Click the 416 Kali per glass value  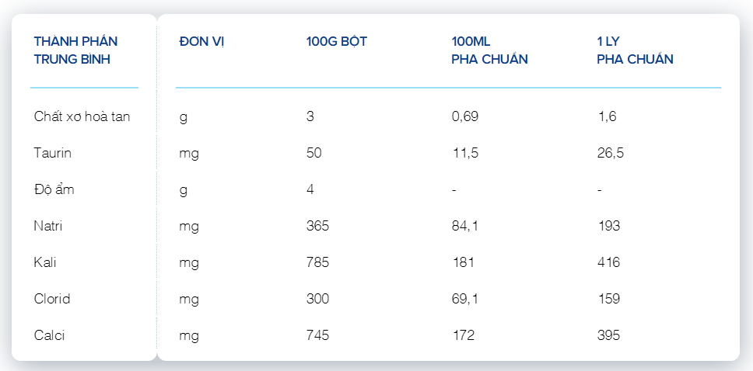(608, 262)
